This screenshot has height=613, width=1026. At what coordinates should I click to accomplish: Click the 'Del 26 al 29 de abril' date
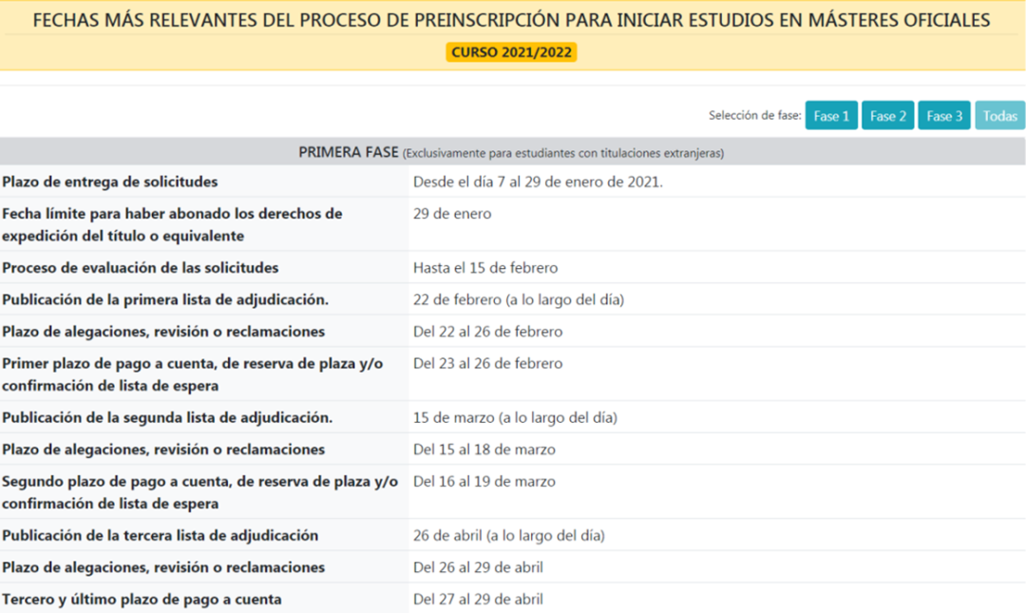(x=478, y=567)
